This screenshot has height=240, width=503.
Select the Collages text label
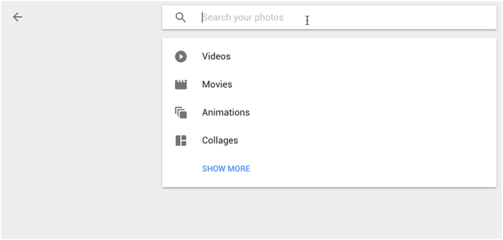(220, 141)
